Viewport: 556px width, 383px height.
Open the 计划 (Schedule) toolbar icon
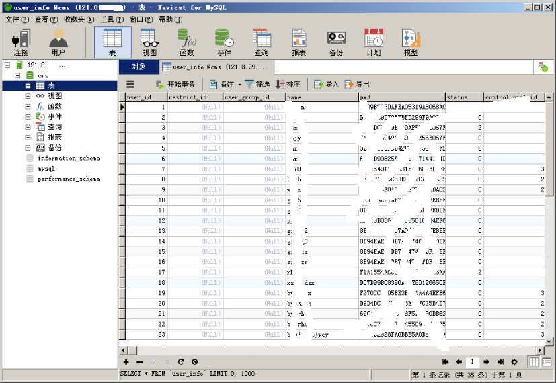[373, 43]
